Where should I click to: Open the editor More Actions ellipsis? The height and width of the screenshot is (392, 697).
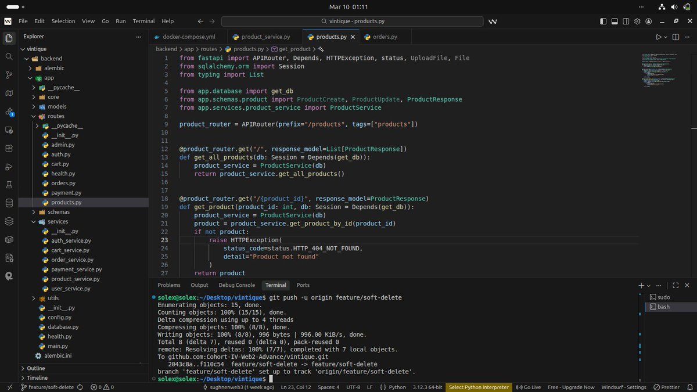[687, 37]
